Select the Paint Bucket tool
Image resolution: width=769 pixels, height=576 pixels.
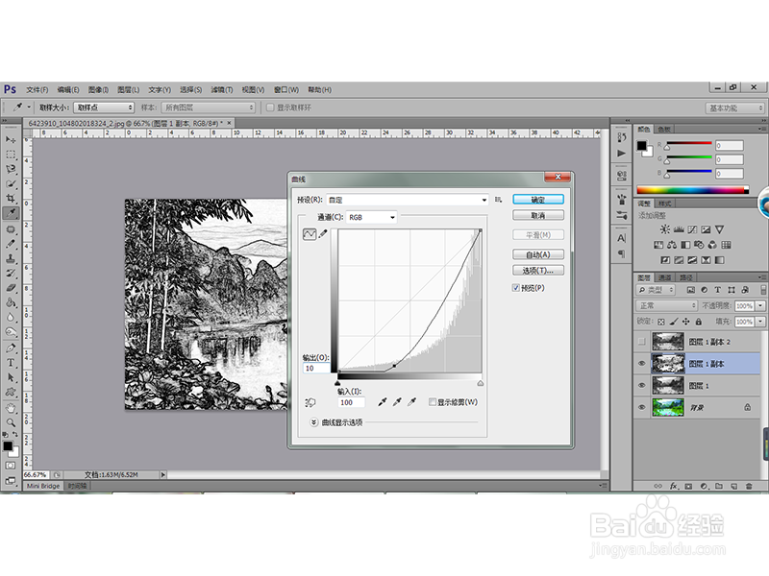click(11, 302)
